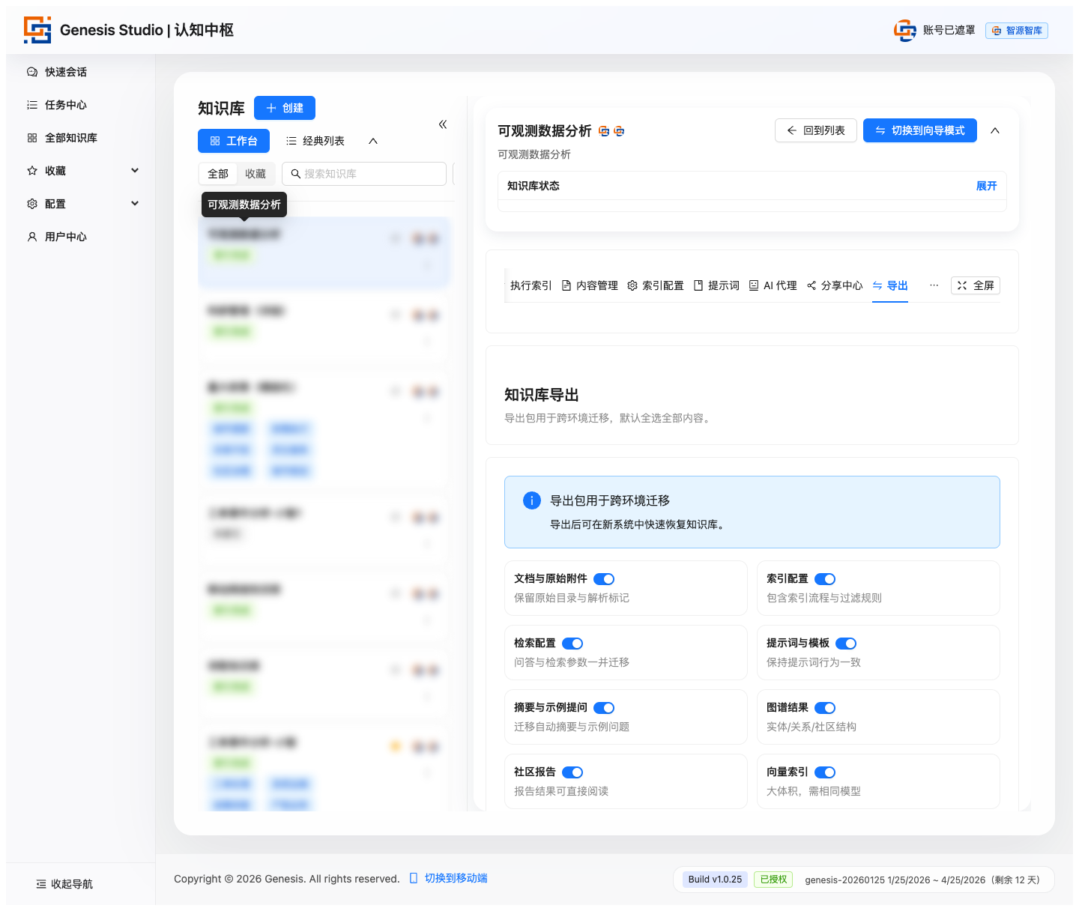Open 用户中心 in the sidebar
The width and height of the screenshot is (1079, 911).
point(65,237)
